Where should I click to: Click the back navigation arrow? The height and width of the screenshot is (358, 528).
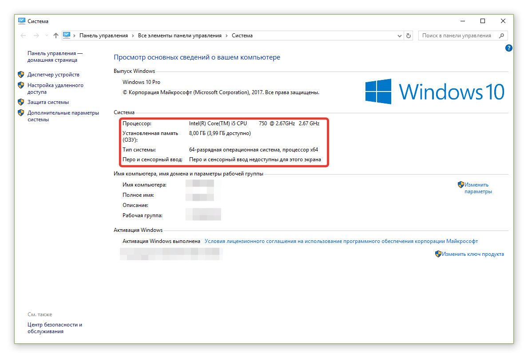click(x=23, y=36)
